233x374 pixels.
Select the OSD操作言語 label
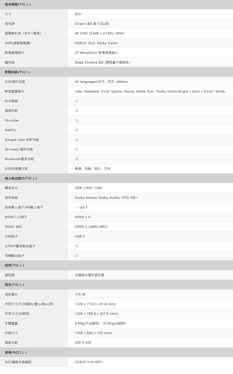(15, 82)
